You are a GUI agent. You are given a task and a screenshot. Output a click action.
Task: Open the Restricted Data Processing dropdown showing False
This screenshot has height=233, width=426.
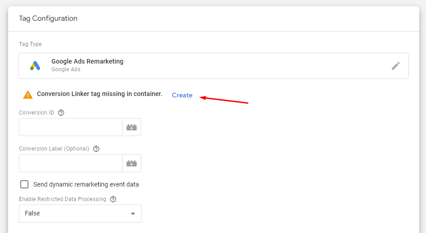[x=80, y=214]
